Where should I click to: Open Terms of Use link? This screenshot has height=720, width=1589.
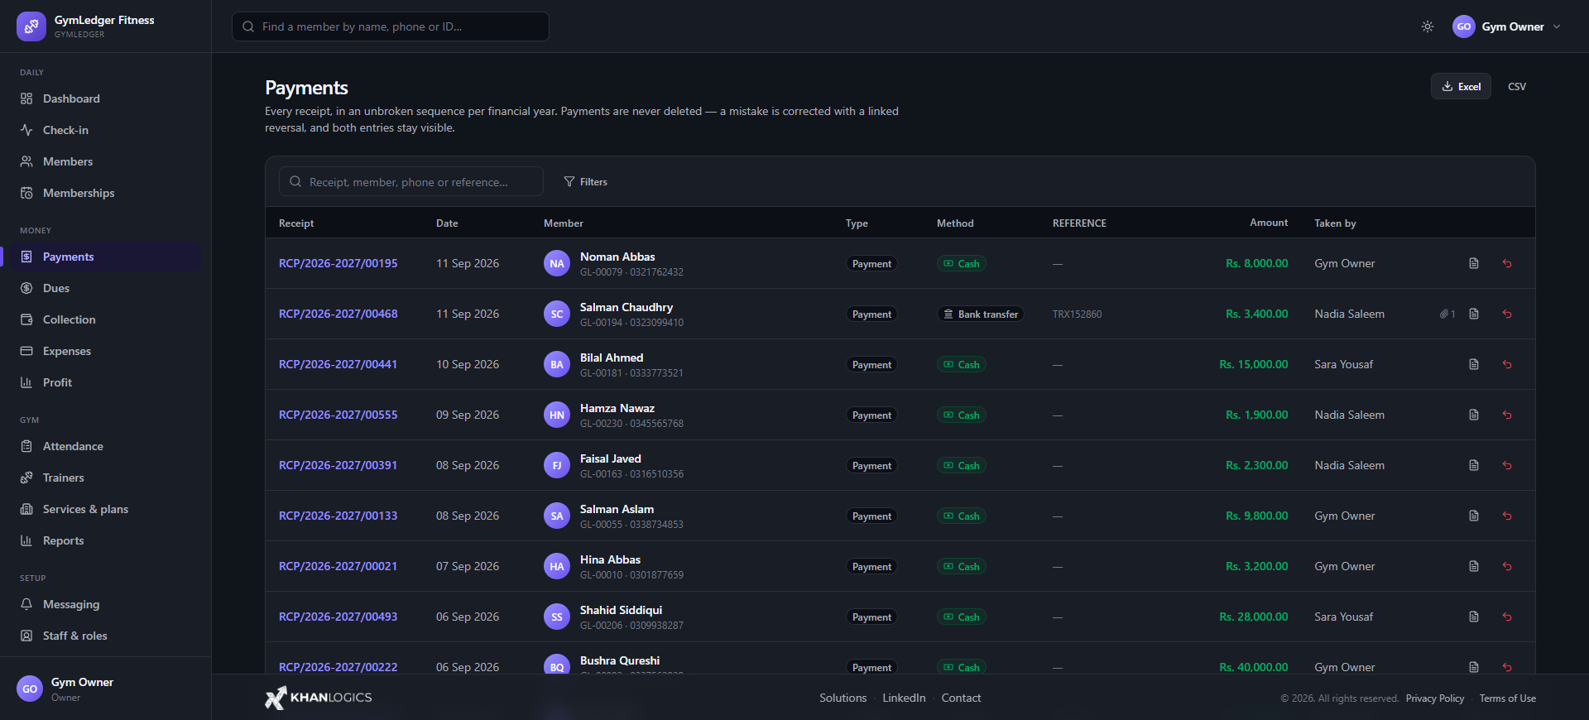[x=1507, y=698]
